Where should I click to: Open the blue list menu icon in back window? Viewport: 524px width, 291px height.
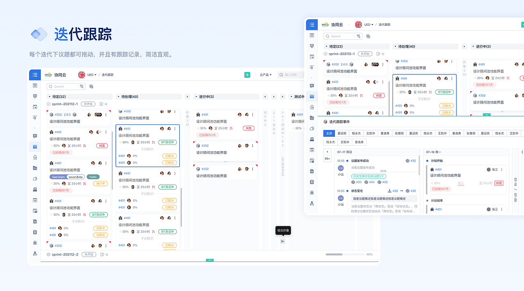pyautogui.click(x=35, y=75)
